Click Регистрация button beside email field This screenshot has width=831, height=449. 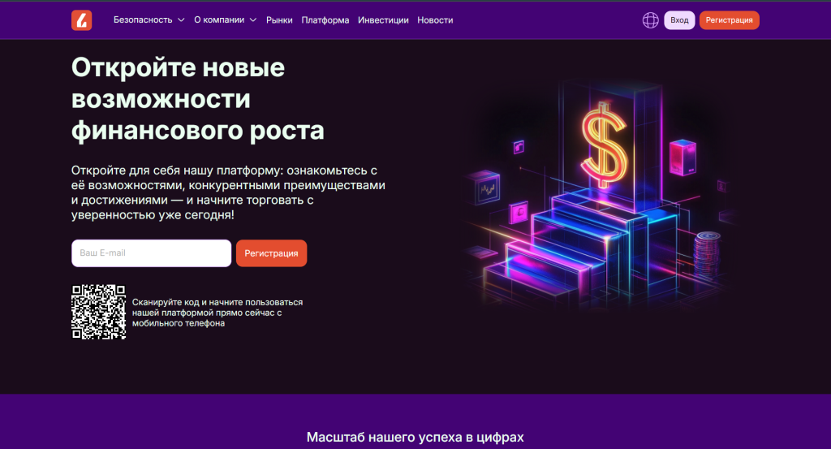pos(271,253)
